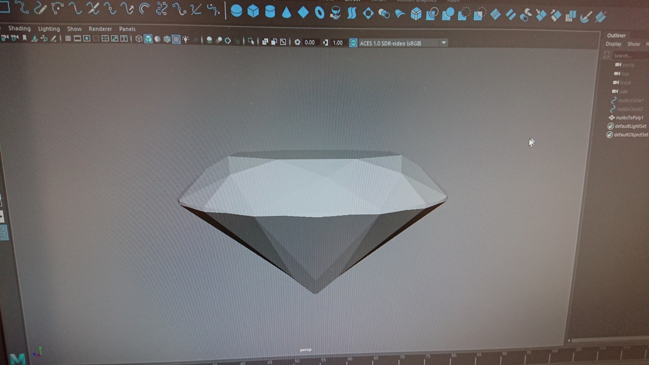This screenshot has width=649, height=365.
Task: Click the persp camera label in viewport
Action: click(305, 350)
